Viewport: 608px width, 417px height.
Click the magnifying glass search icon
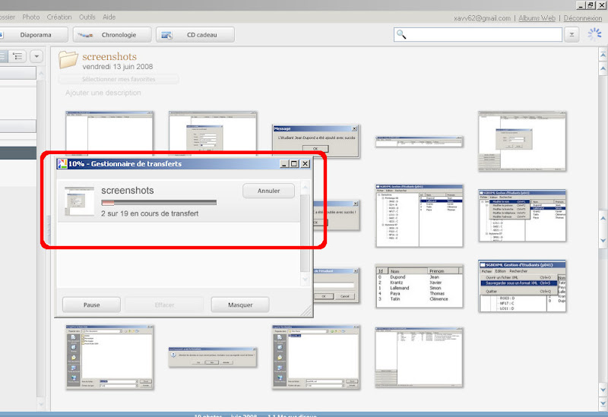pos(401,34)
